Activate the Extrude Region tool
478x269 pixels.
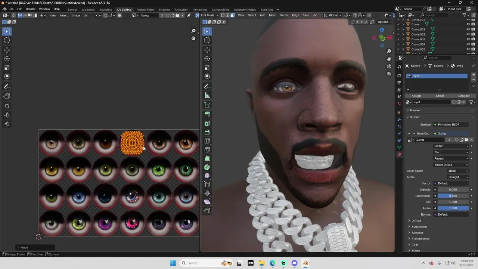tap(207, 115)
